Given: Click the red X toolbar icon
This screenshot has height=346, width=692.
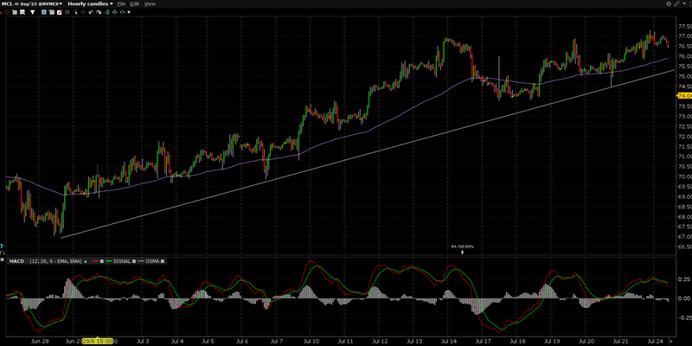Looking at the screenshot, I should [2, 12].
